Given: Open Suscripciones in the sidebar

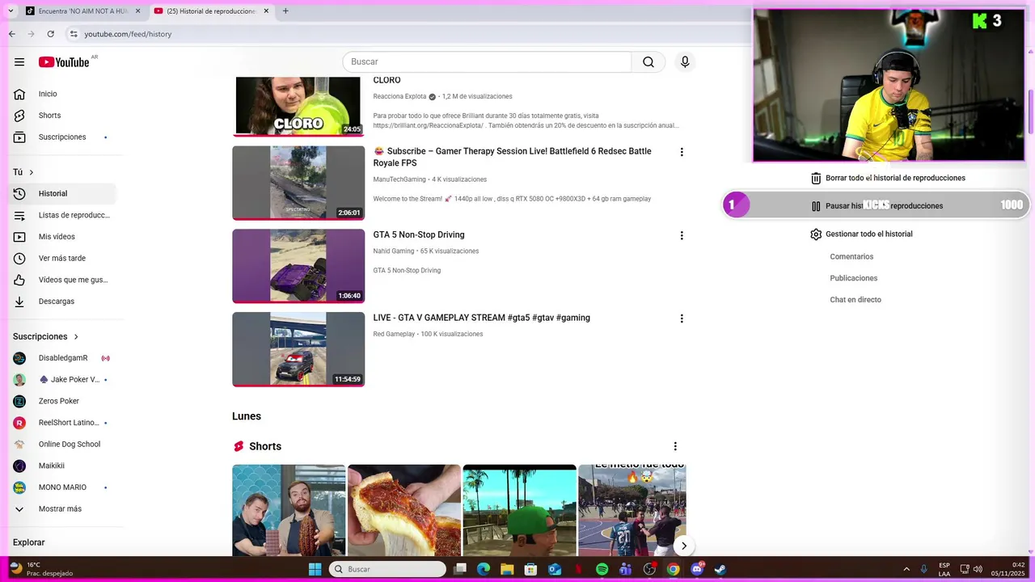Looking at the screenshot, I should coord(63,137).
